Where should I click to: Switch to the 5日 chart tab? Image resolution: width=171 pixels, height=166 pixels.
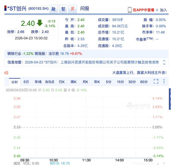26,82
